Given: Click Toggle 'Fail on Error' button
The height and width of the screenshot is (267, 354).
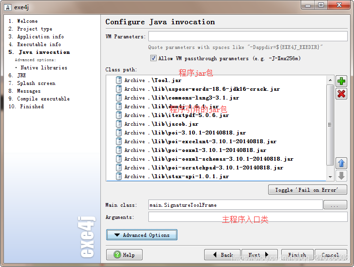Looking at the screenshot, I should point(307,190).
